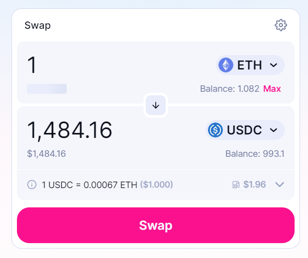Click the USDC token logo

point(215,130)
